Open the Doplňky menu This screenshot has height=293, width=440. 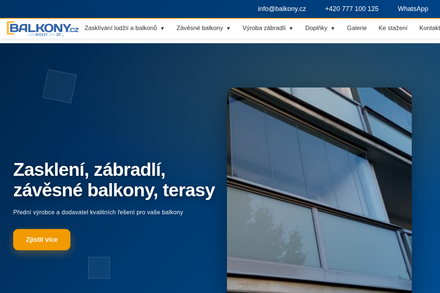click(316, 28)
